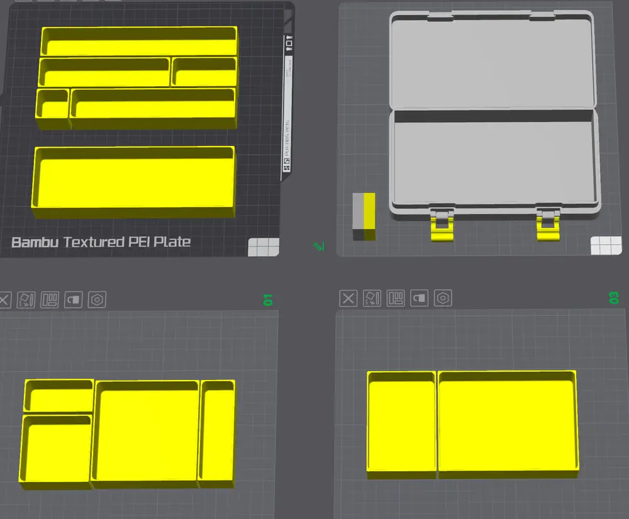Toggle the lock on plate 01
629x519 pixels.
pos(74,299)
